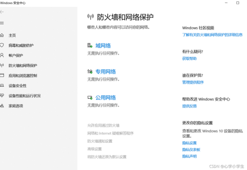Click the antenna icon in the page heading
The image size is (247, 170).
(91, 17)
